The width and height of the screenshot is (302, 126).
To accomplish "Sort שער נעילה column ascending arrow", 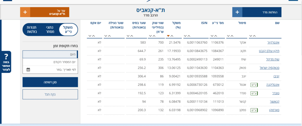I will tap(109, 36).
